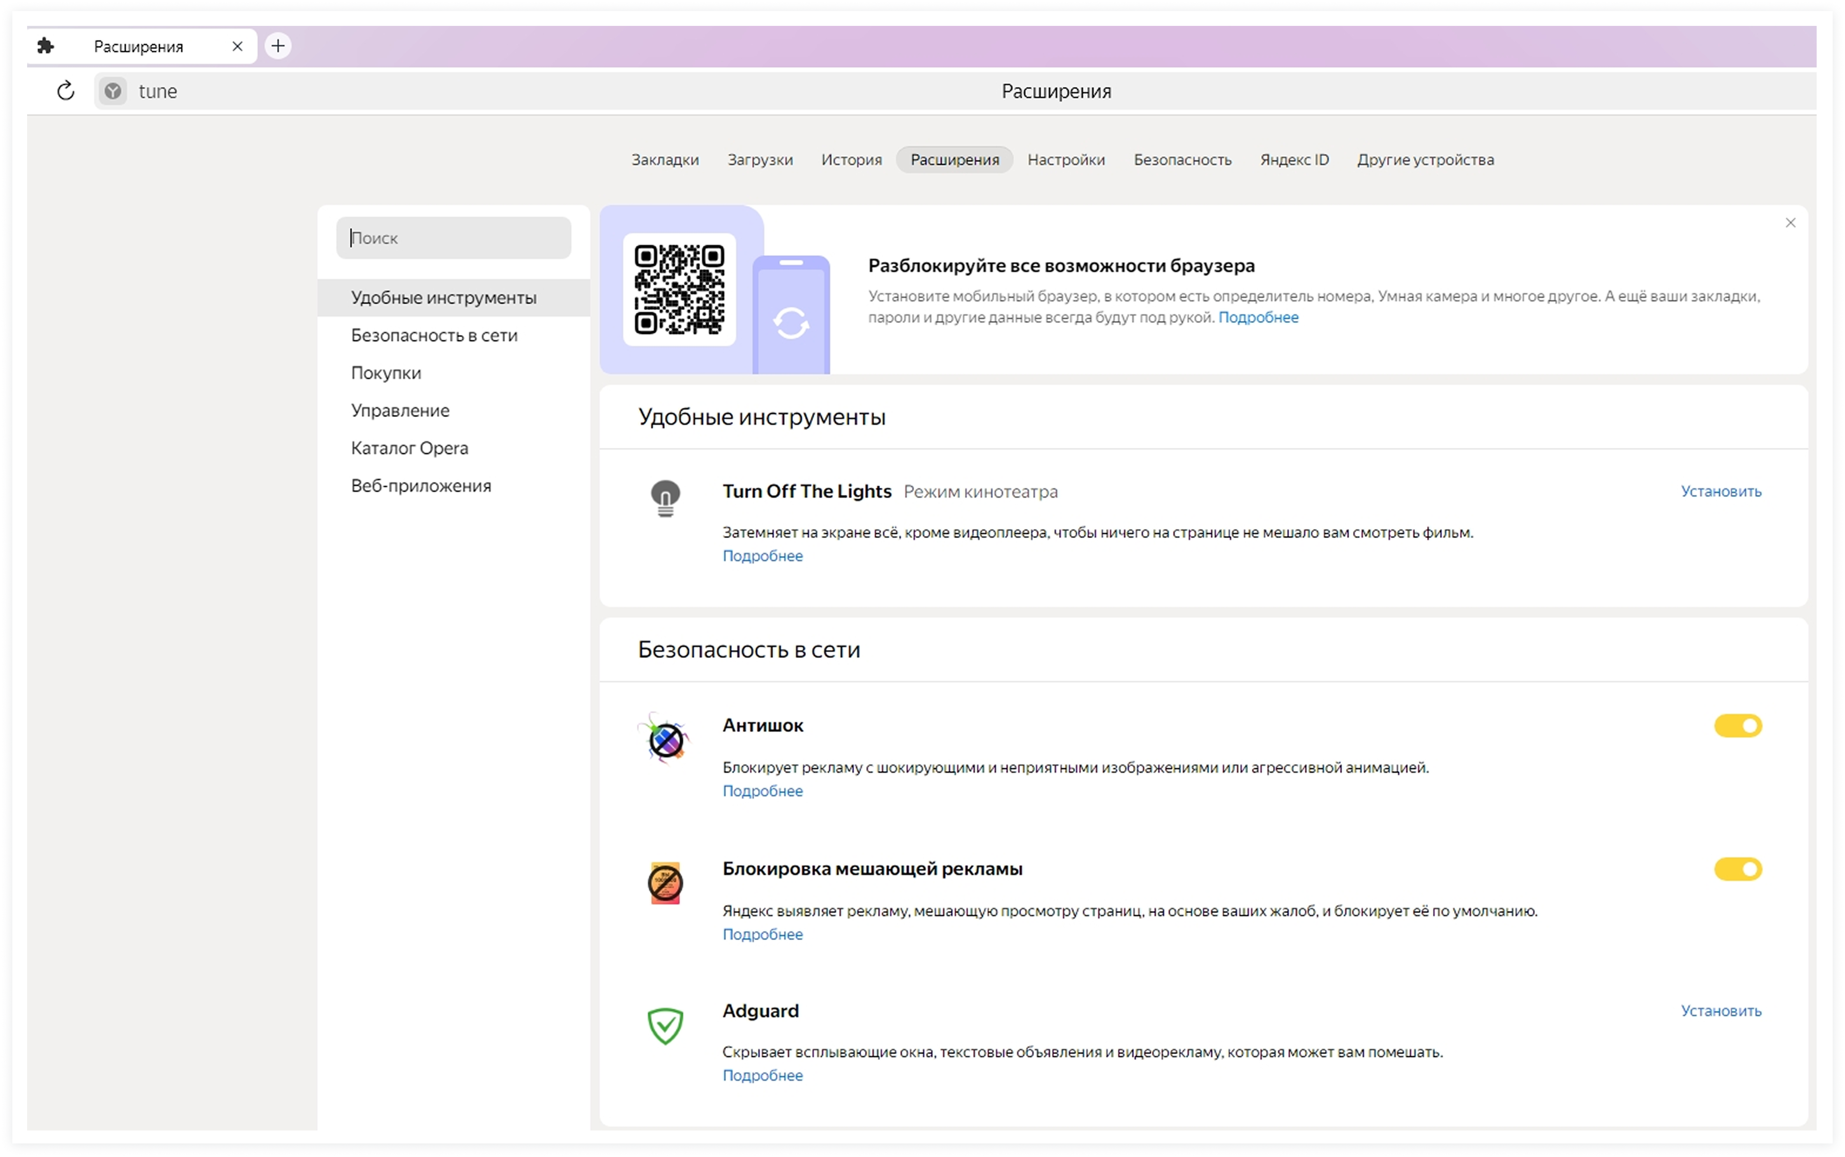Open the Яндекс ID tab
The image size is (1845, 1157).
pos(1294,159)
